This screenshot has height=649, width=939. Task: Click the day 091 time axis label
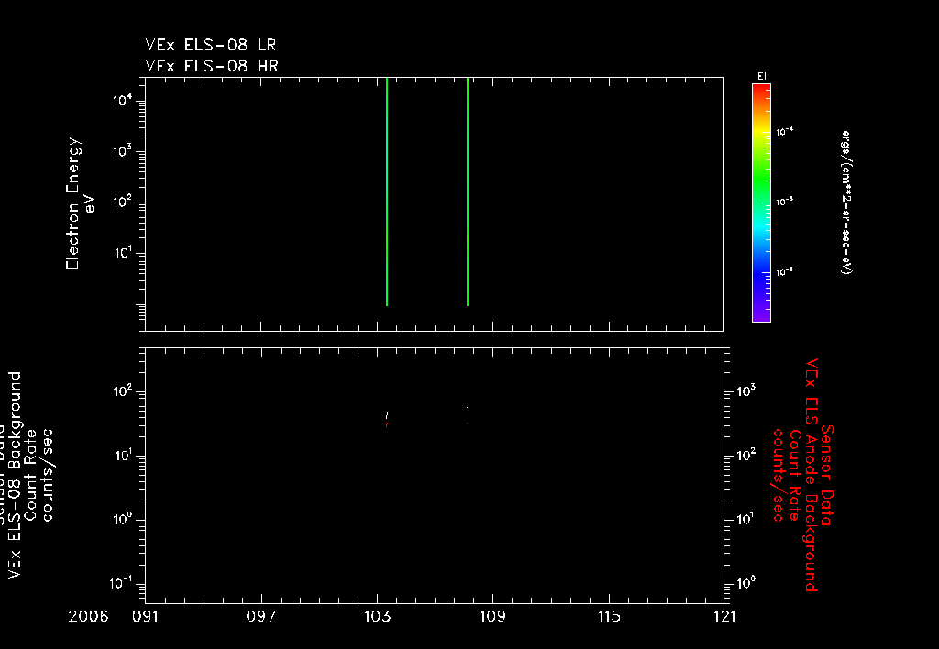(x=146, y=617)
